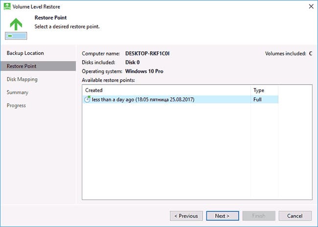Click the greyed-out Finish button

(x=259, y=216)
